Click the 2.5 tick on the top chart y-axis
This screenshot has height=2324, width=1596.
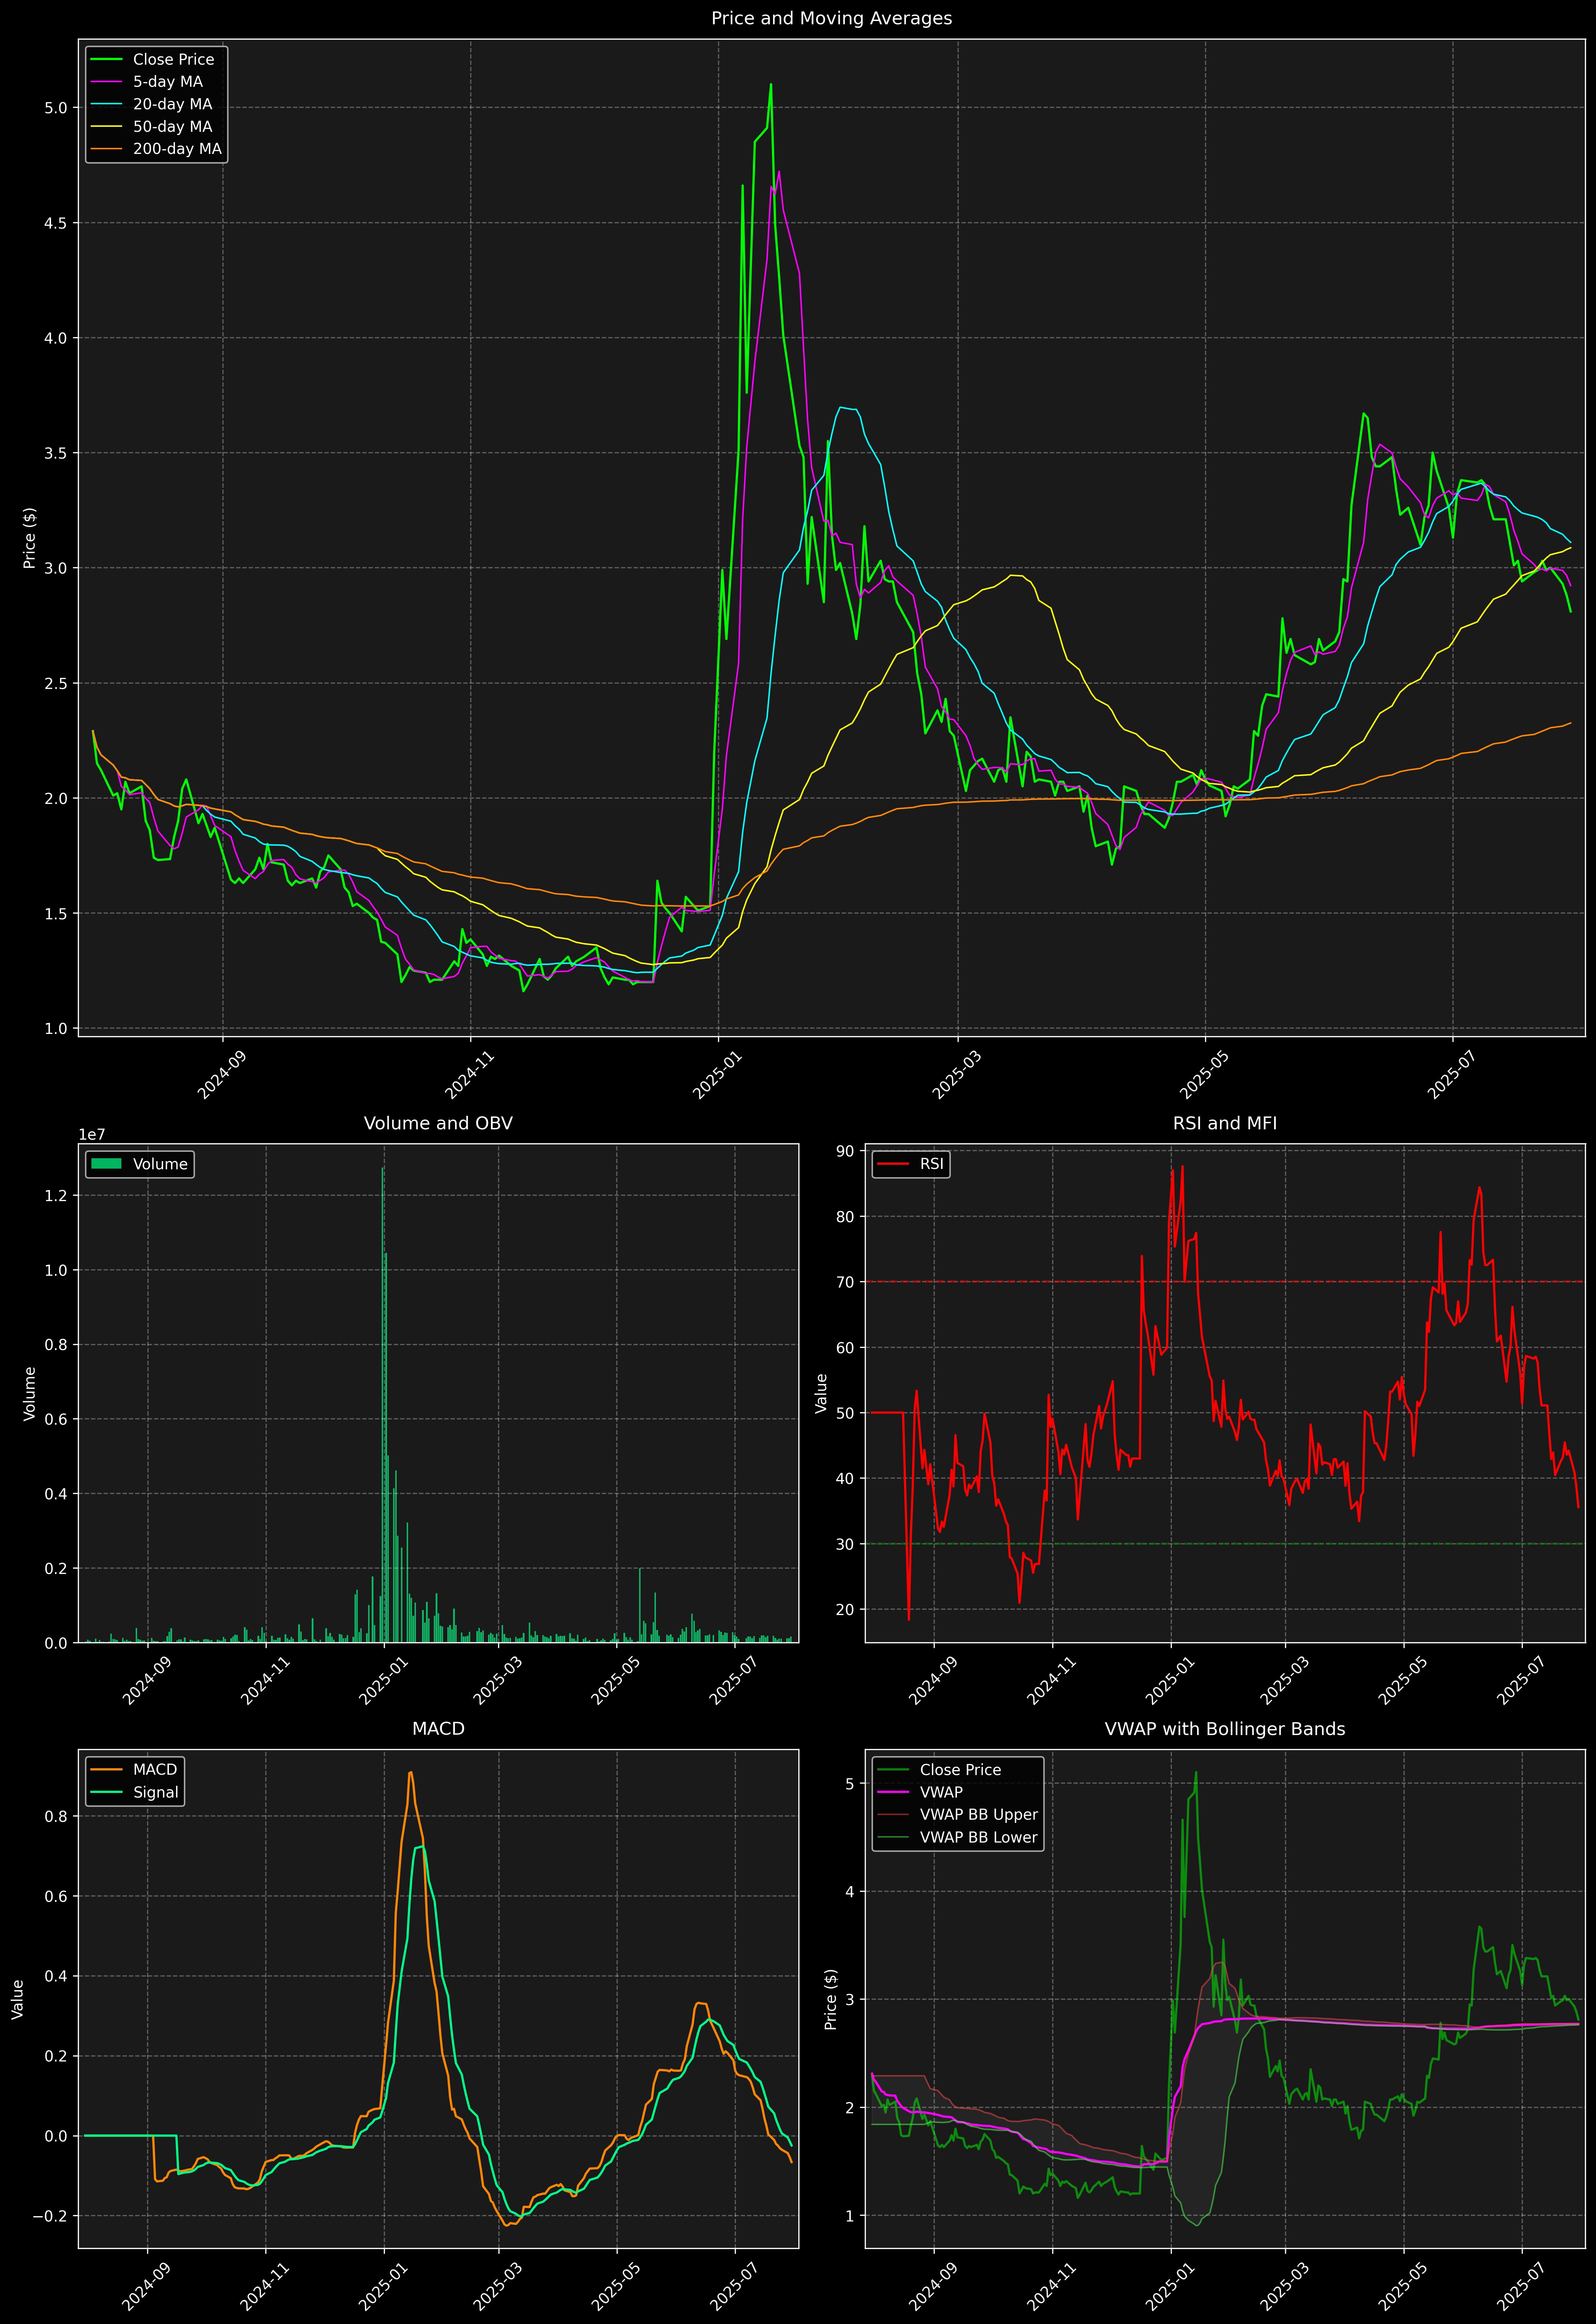(x=56, y=683)
